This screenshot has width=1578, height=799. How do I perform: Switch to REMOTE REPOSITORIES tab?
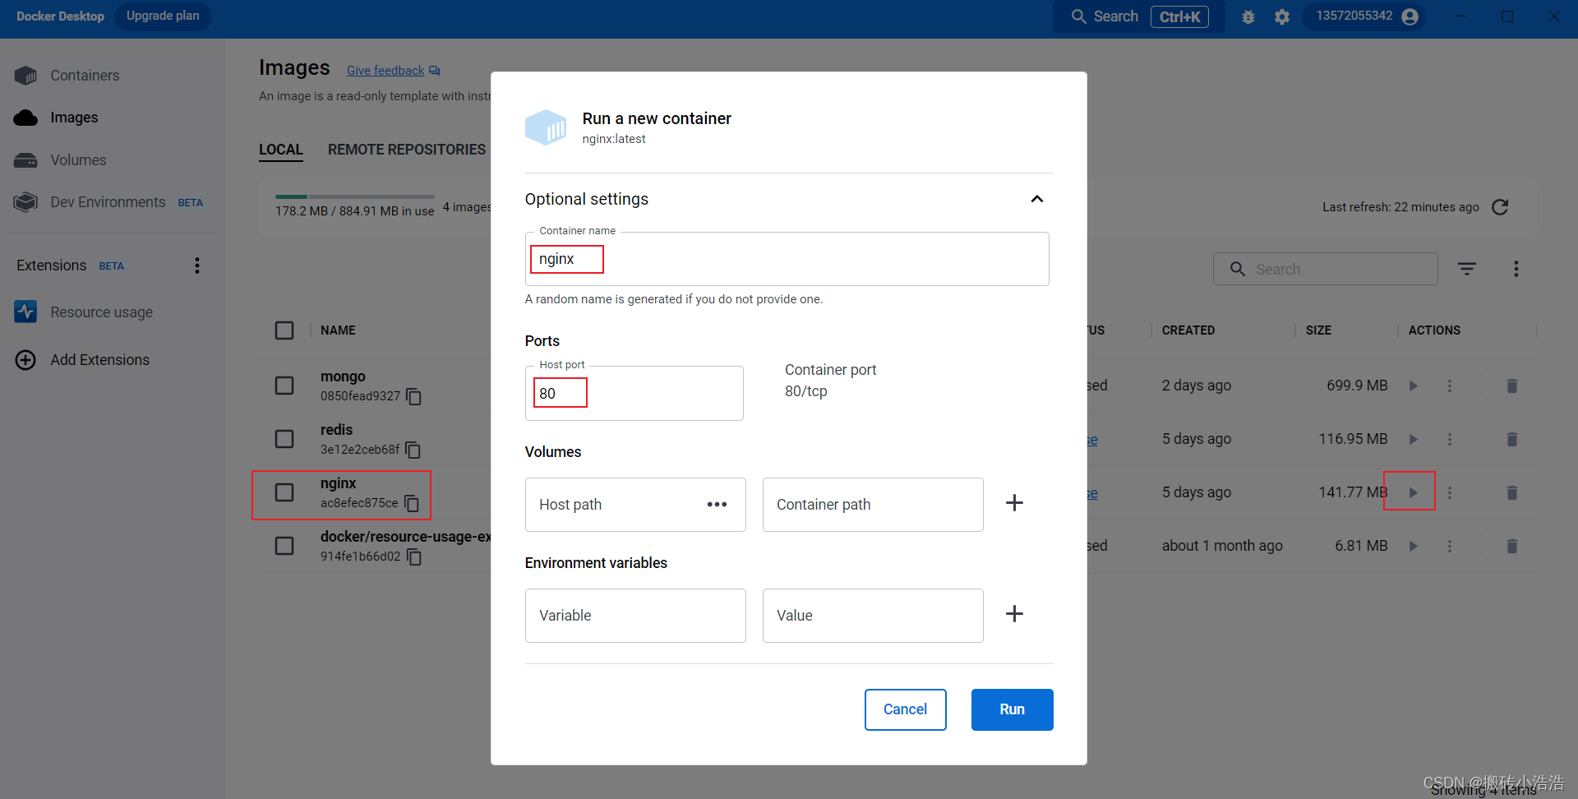[407, 150]
